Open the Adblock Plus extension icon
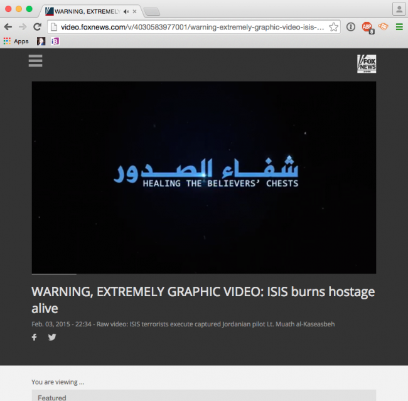This screenshot has width=408, height=401. click(368, 28)
